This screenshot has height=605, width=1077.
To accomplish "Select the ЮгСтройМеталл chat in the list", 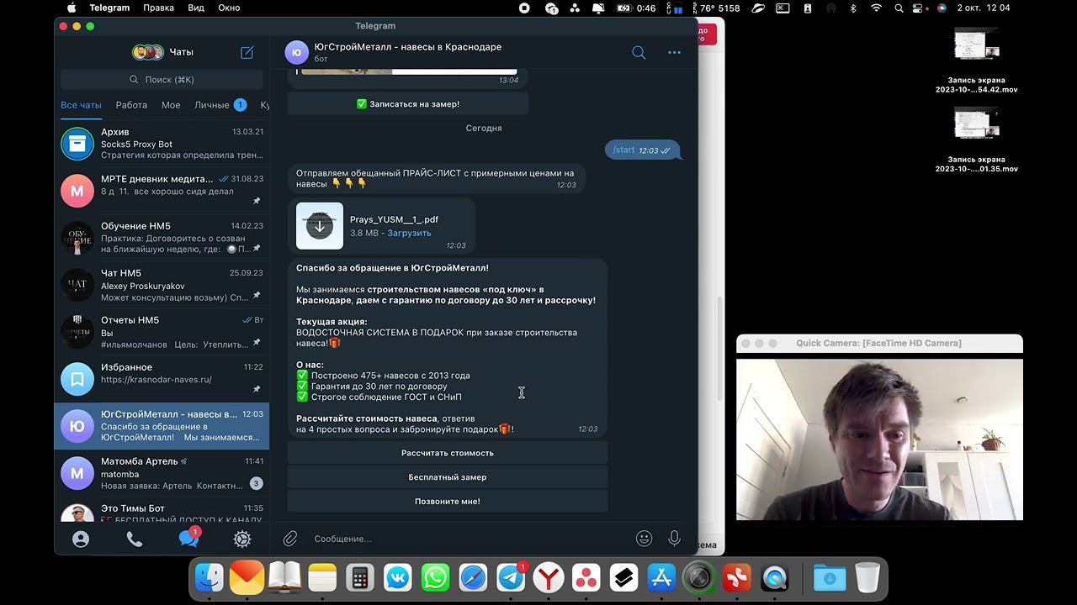I will click(x=162, y=426).
